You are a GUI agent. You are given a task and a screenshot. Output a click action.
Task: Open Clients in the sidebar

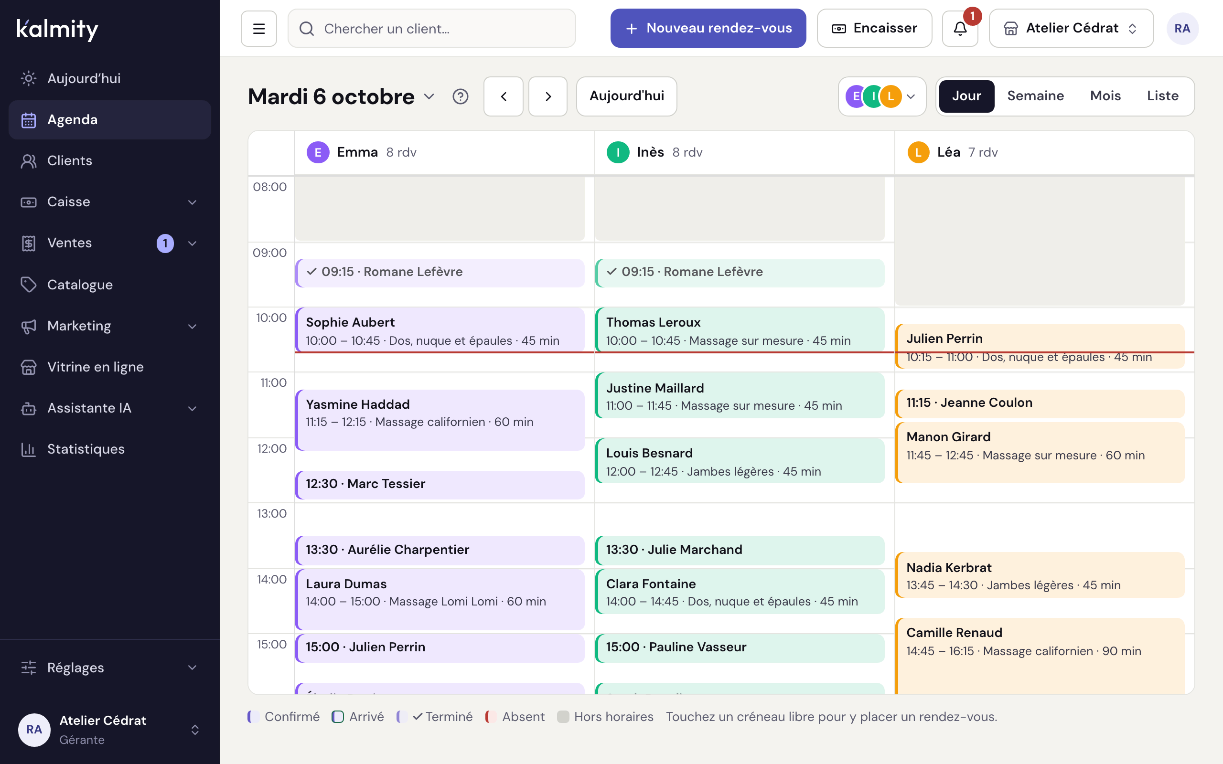110,161
